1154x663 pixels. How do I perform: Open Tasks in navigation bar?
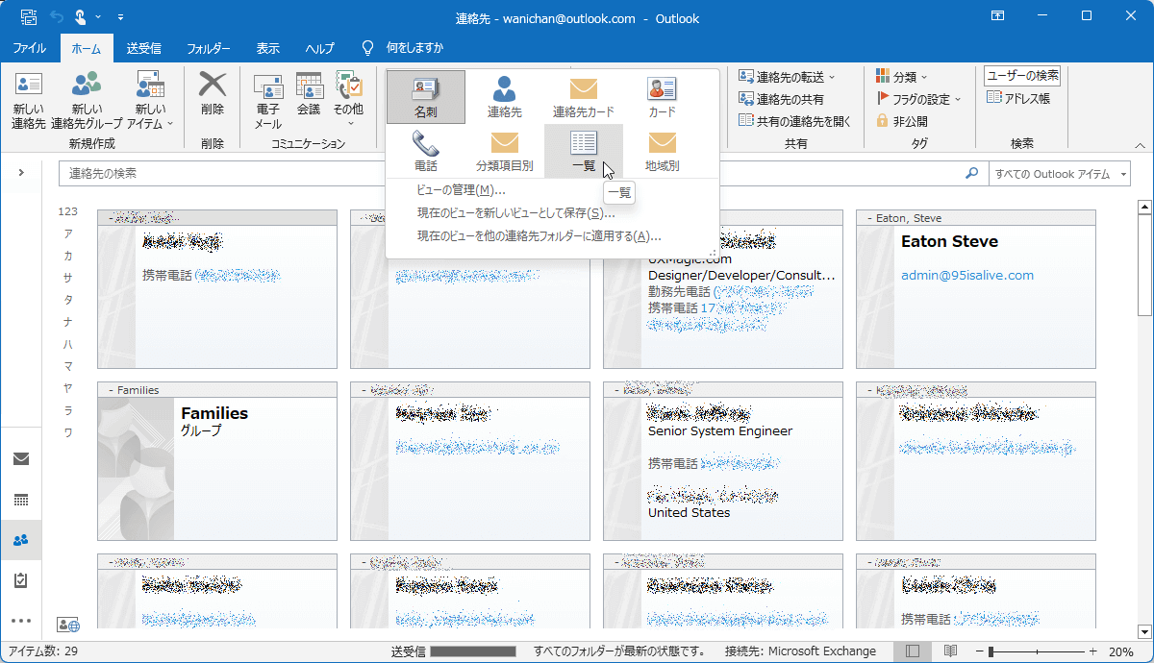click(x=21, y=580)
